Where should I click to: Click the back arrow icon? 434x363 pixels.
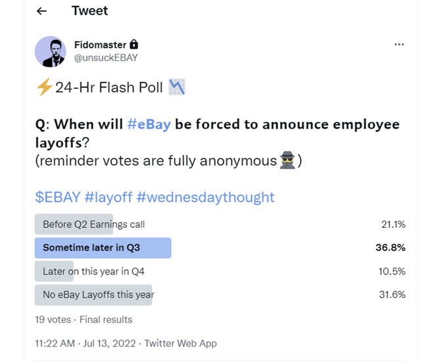[x=41, y=11]
